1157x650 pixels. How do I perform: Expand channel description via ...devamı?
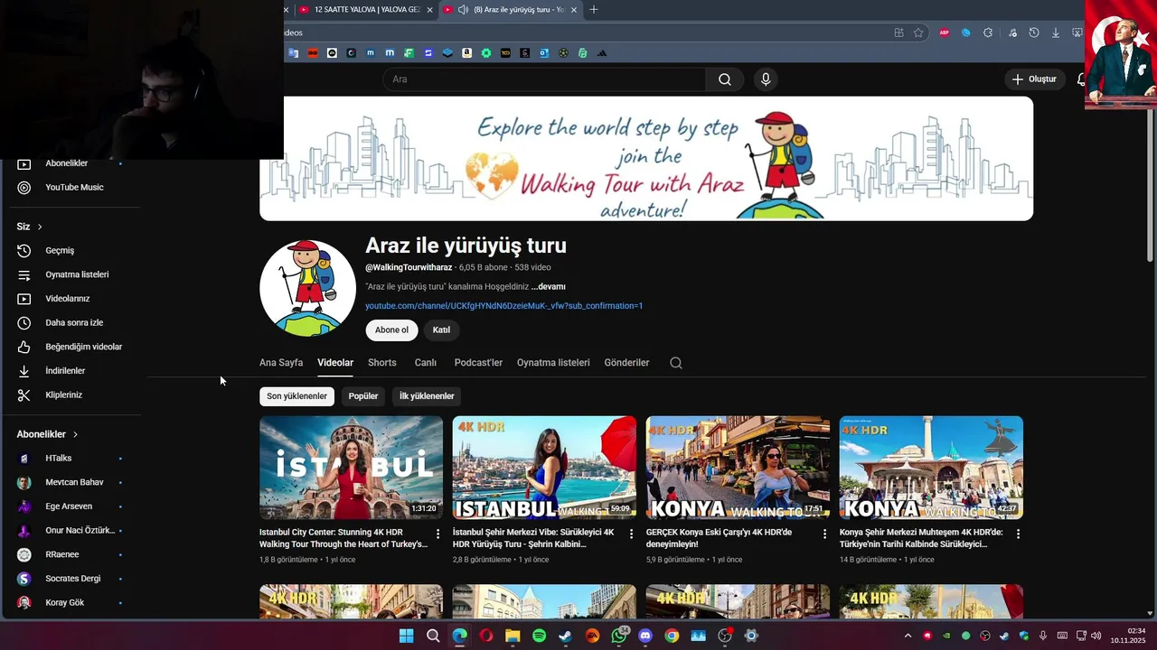coord(549,287)
